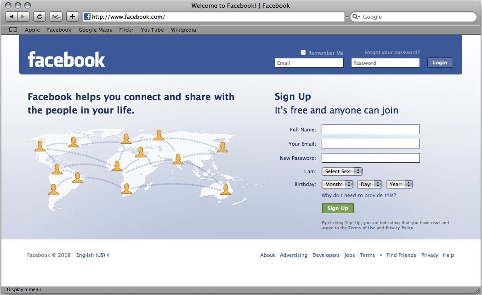The width and height of the screenshot is (482, 295).
Task: Open the Select Sex dropdown
Action: point(342,171)
